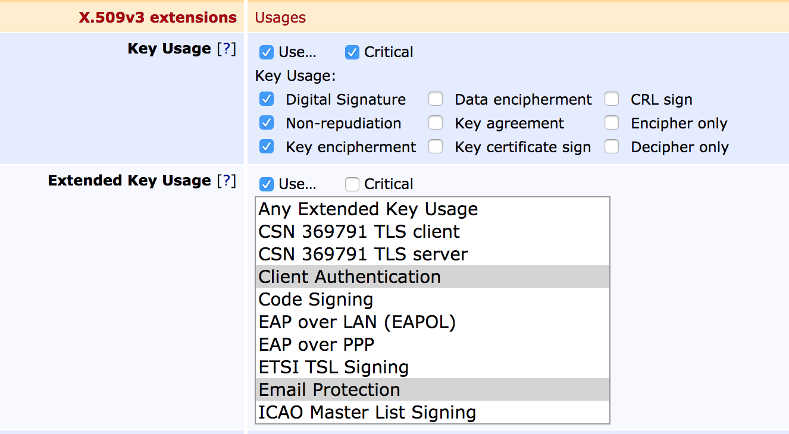Viewport: 789px width, 434px height.
Task: Uncheck the Key Usage 'Use...' checkbox
Action: click(267, 52)
